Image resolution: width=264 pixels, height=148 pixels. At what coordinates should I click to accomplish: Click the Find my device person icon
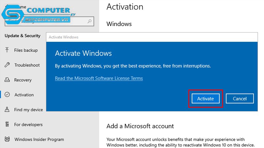[7, 110]
